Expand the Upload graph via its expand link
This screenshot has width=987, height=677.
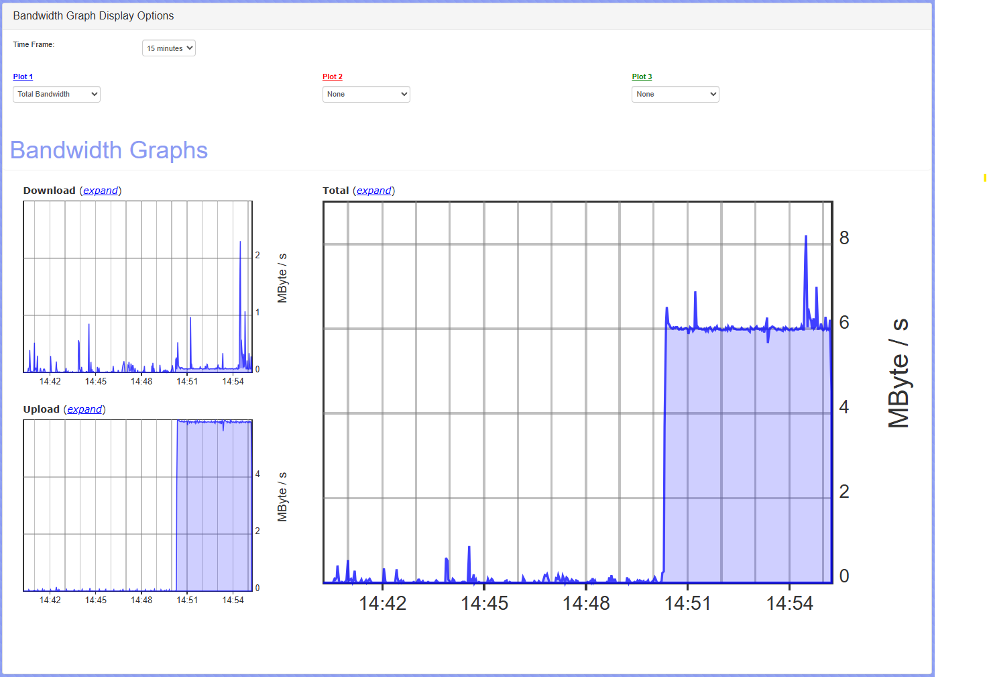[84, 409]
